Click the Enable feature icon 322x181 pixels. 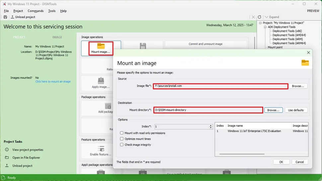[101, 149]
